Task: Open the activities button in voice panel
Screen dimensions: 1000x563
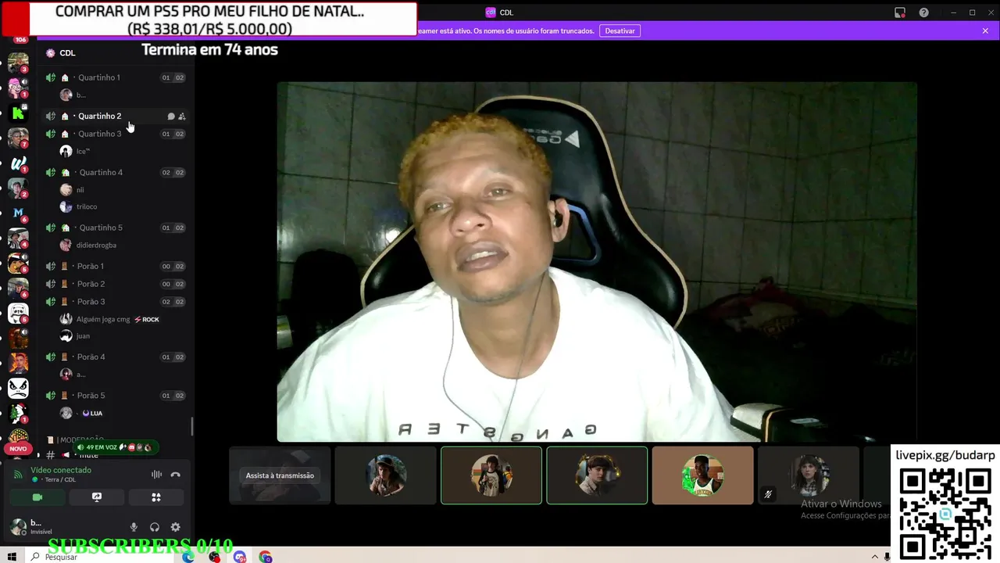Action: click(x=156, y=497)
